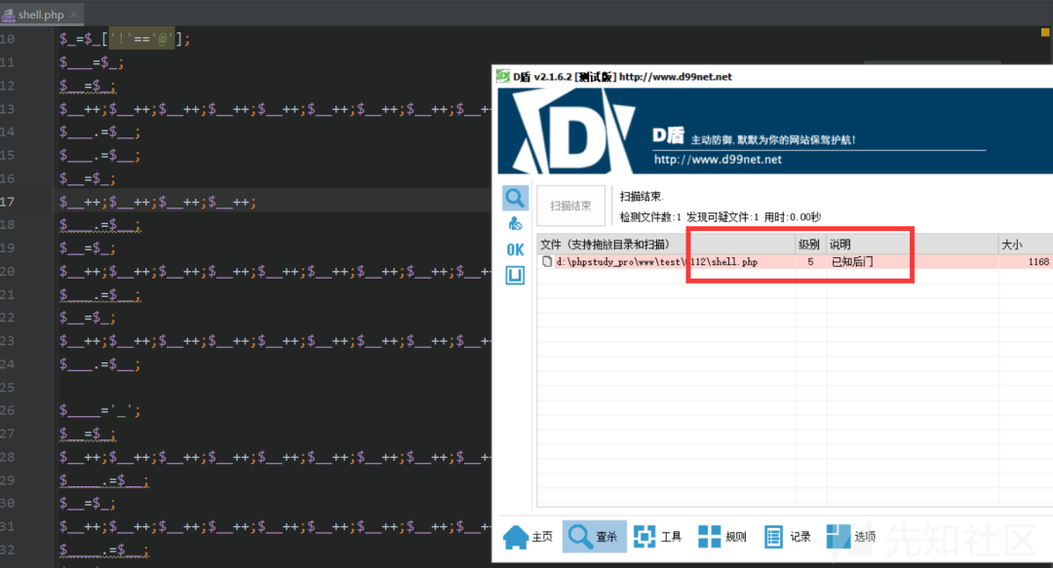
Task: Click the 检测文件数:1 status text
Action: coord(650,217)
